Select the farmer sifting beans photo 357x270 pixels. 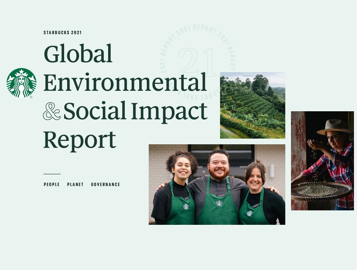[x=322, y=161]
